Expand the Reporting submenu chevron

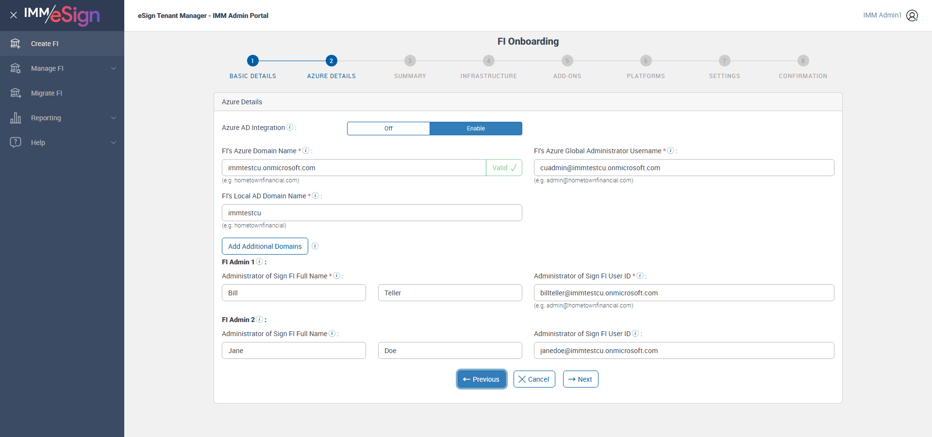click(x=114, y=118)
